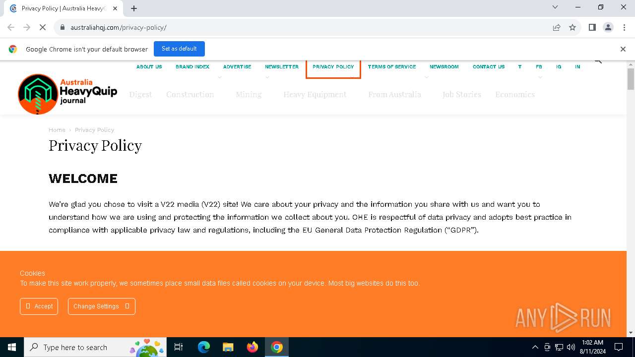635x357 pixels.
Task: Go to Home breadcrumb link
Action: point(57,130)
